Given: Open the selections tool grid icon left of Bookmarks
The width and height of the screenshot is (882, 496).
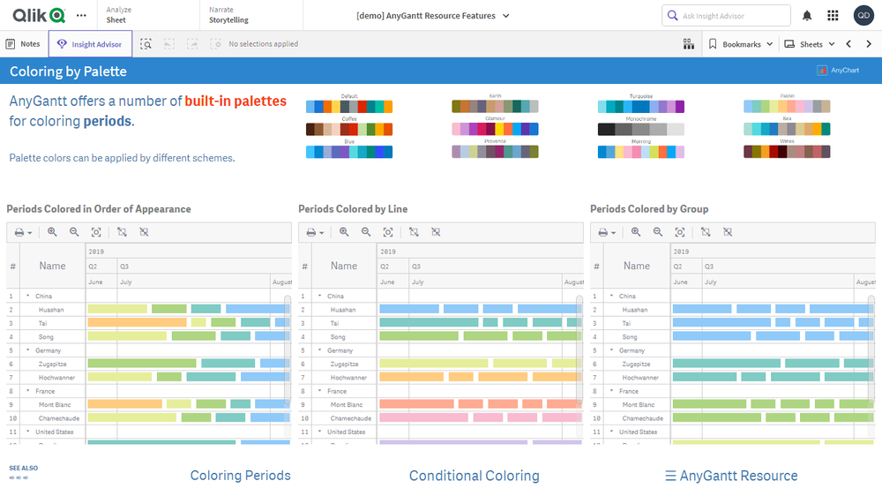Looking at the screenshot, I should pyautogui.click(x=689, y=44).
